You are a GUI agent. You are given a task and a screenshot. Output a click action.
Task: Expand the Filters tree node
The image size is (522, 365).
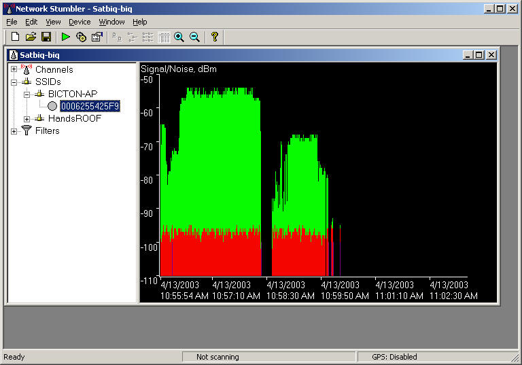[14, 131]
